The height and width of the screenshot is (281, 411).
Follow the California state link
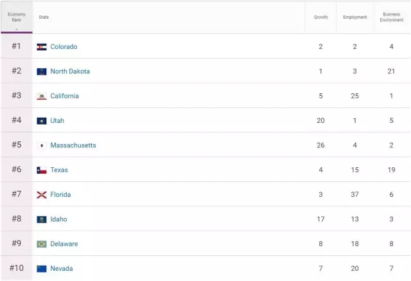65,96
